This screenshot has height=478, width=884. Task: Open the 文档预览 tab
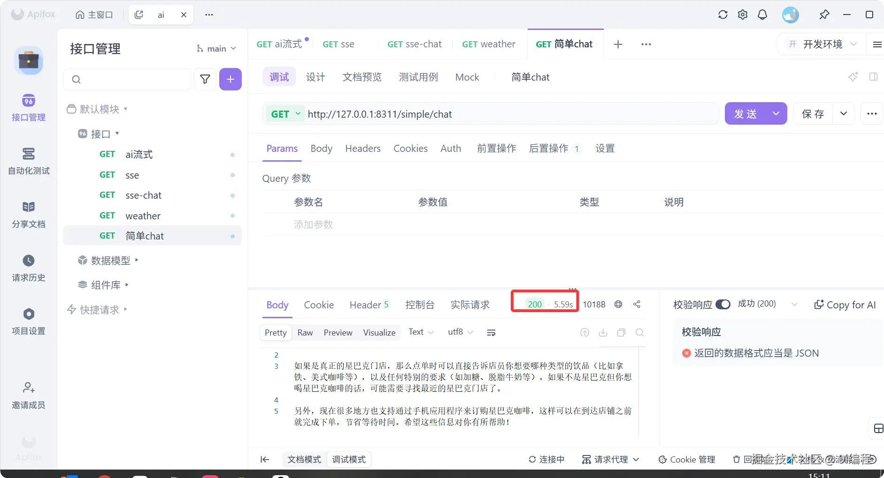362,77
